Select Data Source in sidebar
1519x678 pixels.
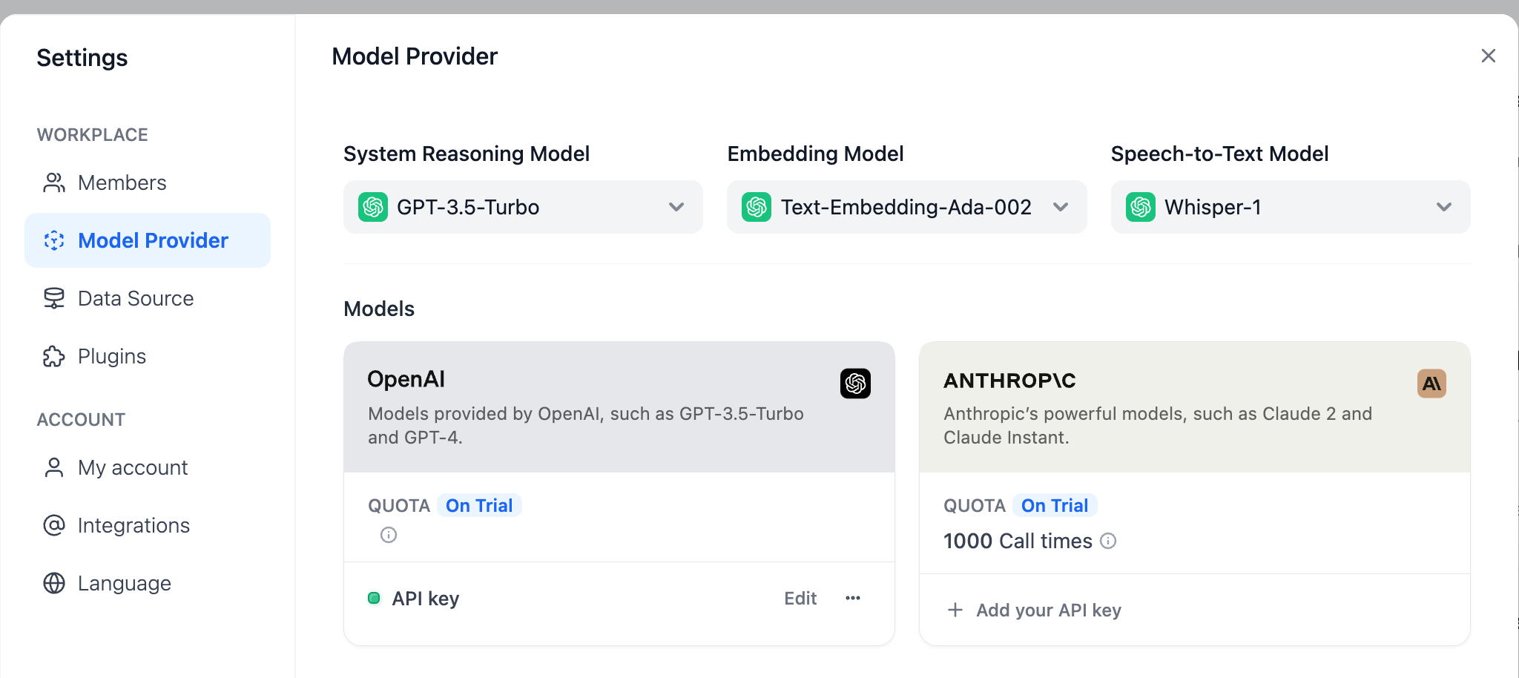pyautogui.click(x=135, y=298)
